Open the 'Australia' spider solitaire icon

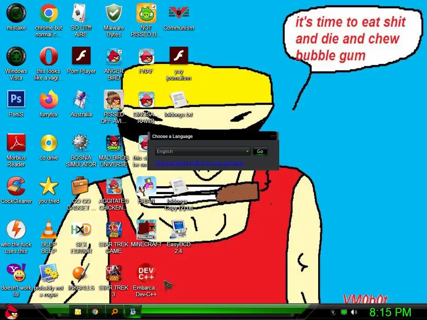point(81,100)
